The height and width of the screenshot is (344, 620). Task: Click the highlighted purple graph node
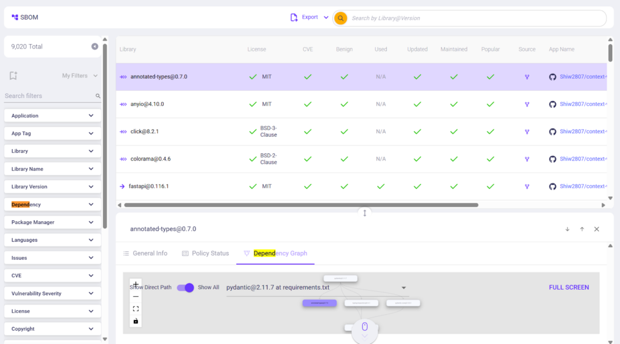tap(320, 303)
